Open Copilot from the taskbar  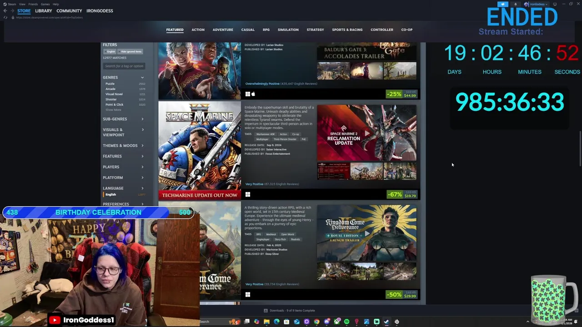(256, 322)
